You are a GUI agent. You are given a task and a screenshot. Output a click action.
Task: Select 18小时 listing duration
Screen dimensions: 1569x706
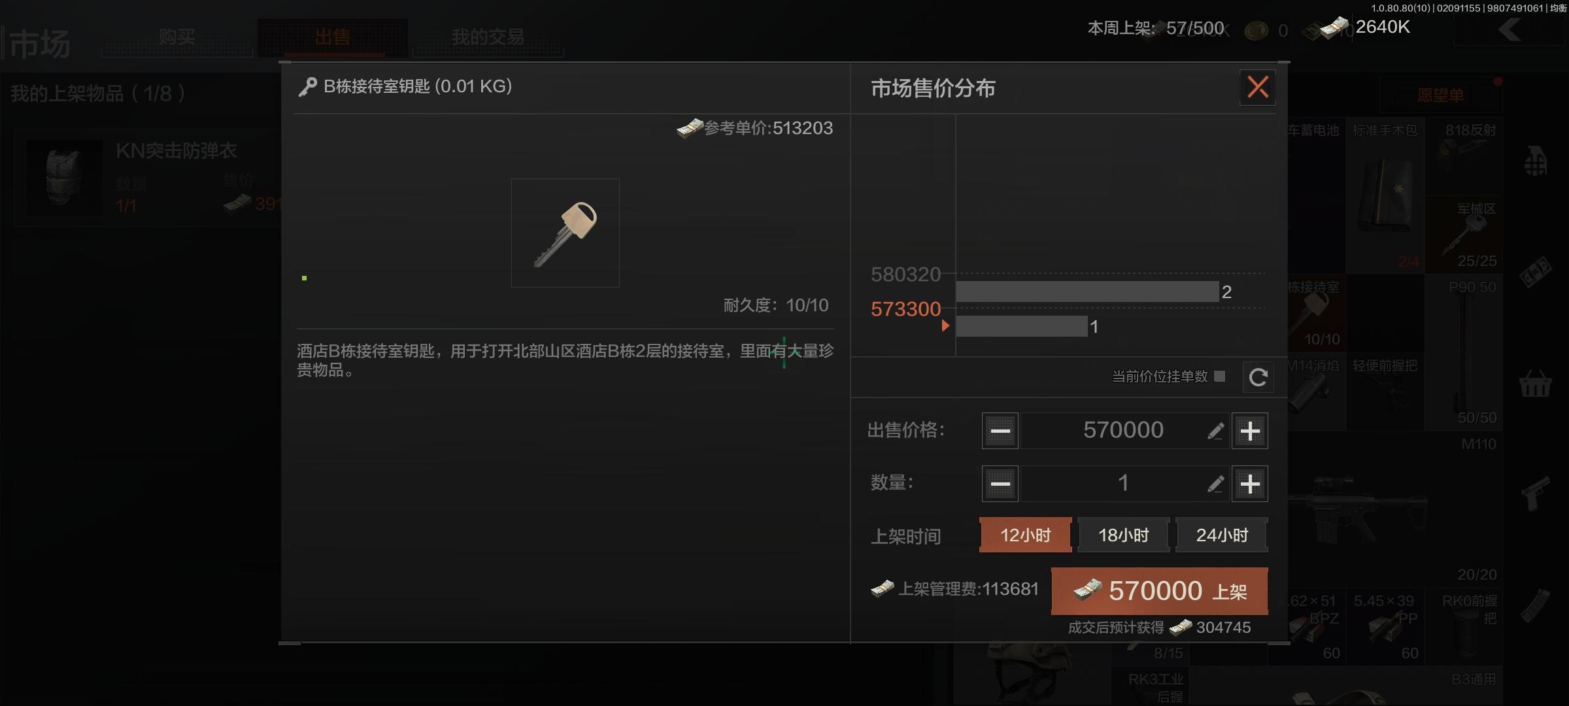click(x=1124, y=535)
